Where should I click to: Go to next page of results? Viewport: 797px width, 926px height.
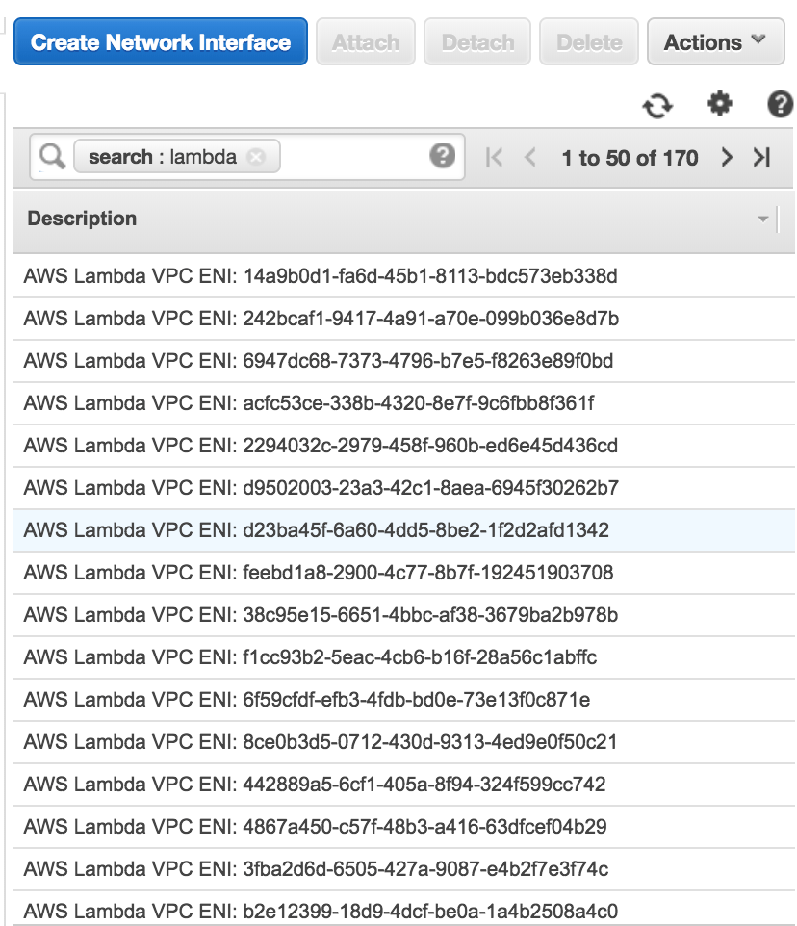[728, 158]
